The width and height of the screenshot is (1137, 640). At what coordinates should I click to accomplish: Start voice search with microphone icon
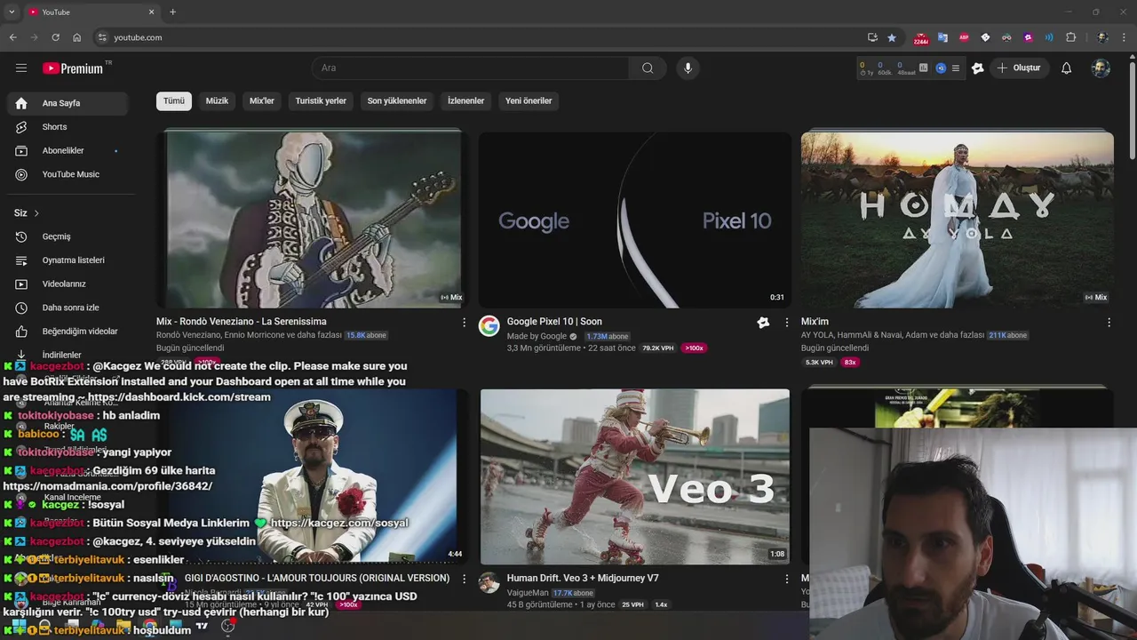687,68
